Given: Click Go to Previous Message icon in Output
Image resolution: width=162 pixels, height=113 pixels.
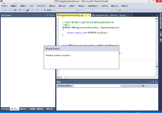Looking at the screenshot, I should coord(130,86).
